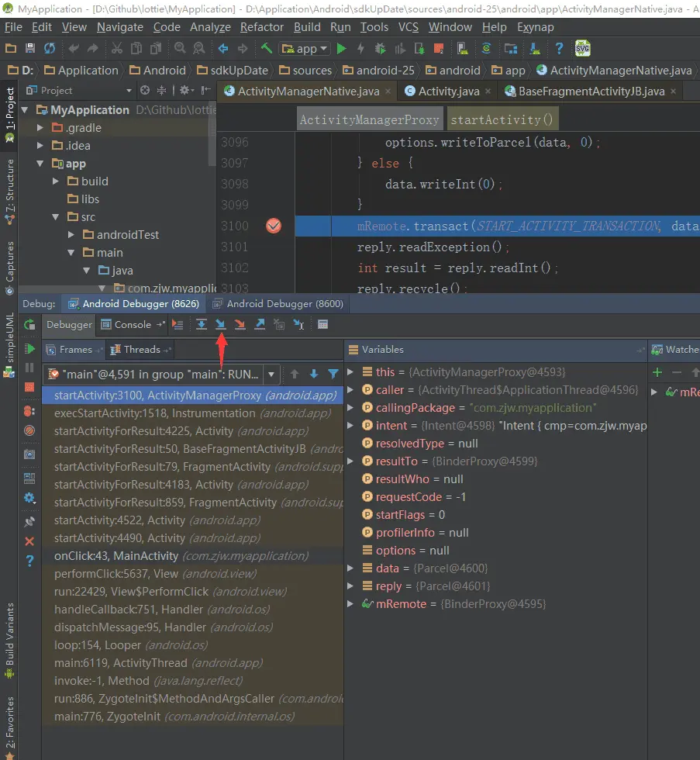Open the Navigate menu
The width and height of the screenshot is (700, 760).
pos(119,27)
